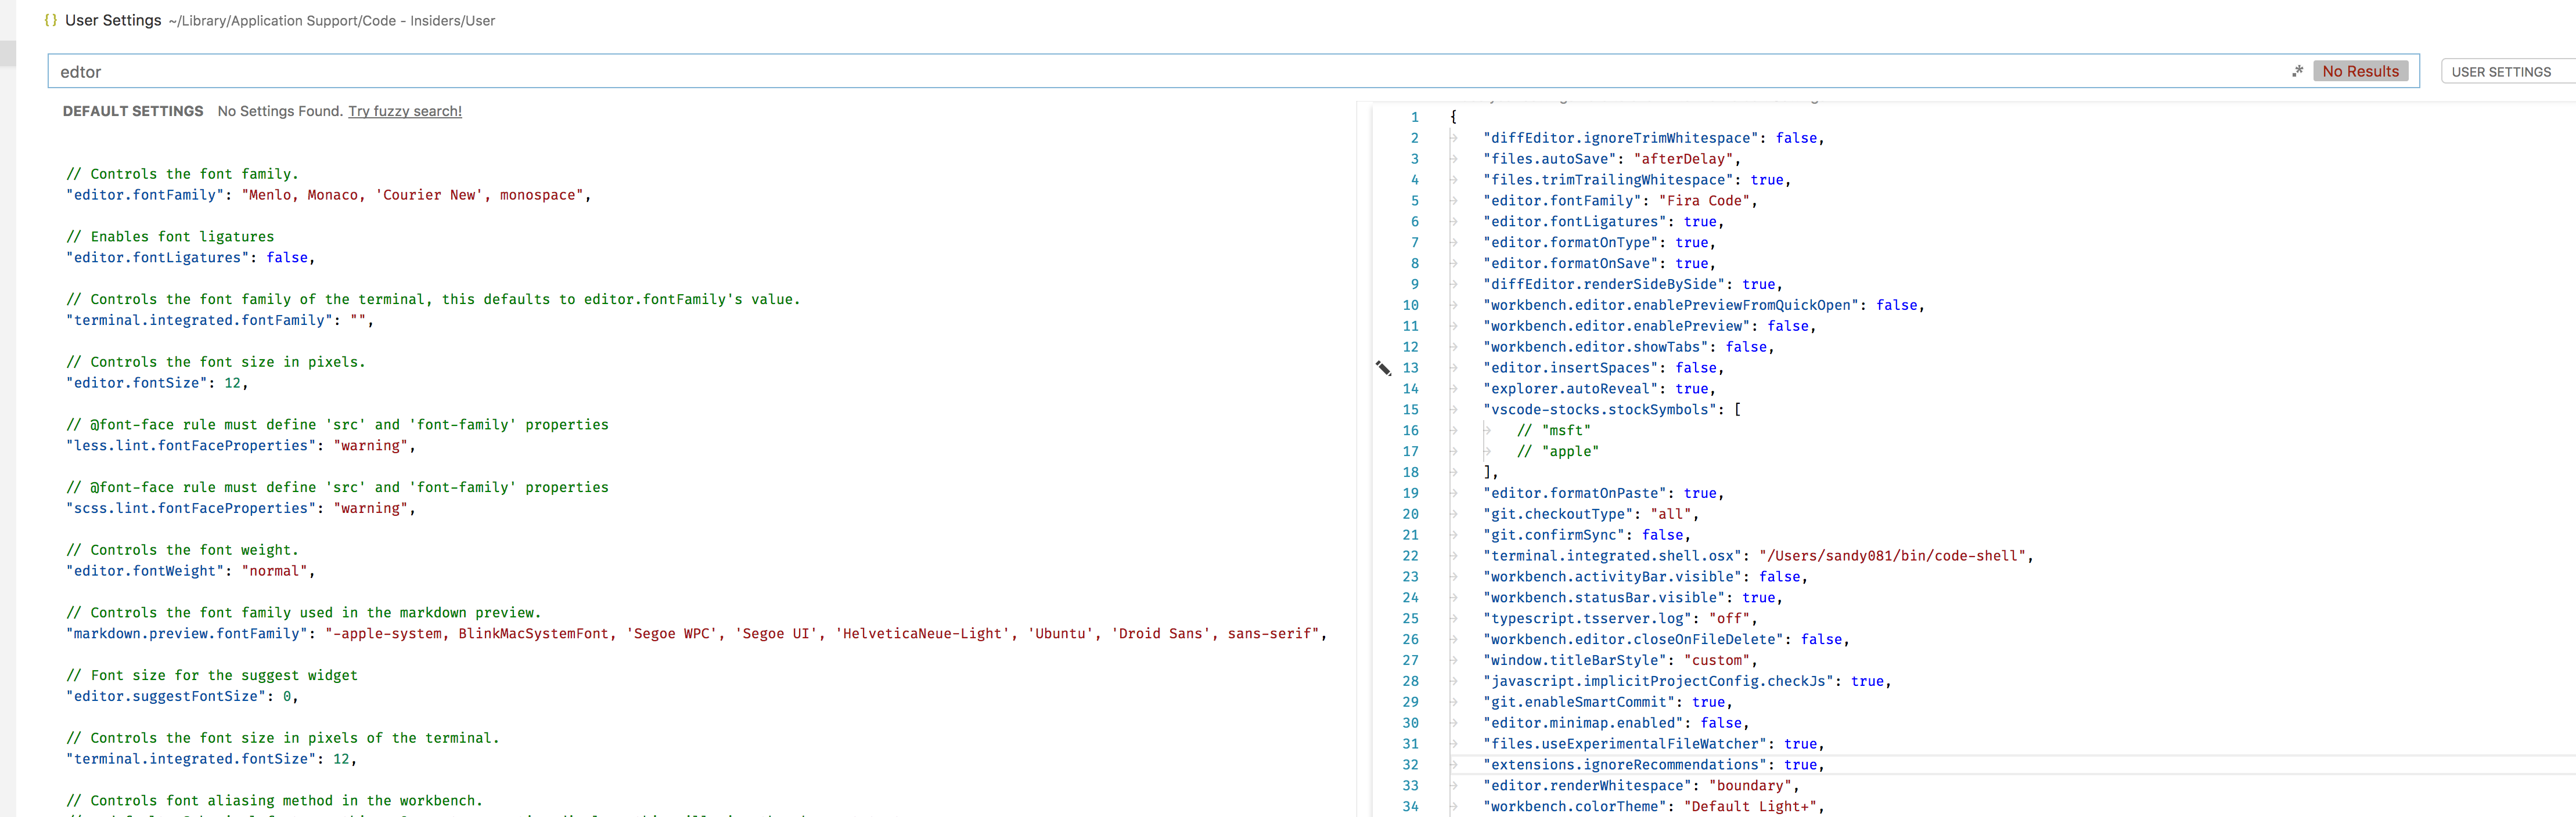The image size is (2576, 817).
Task: Click the commented "apple" line
Action: coord(1558,451)
